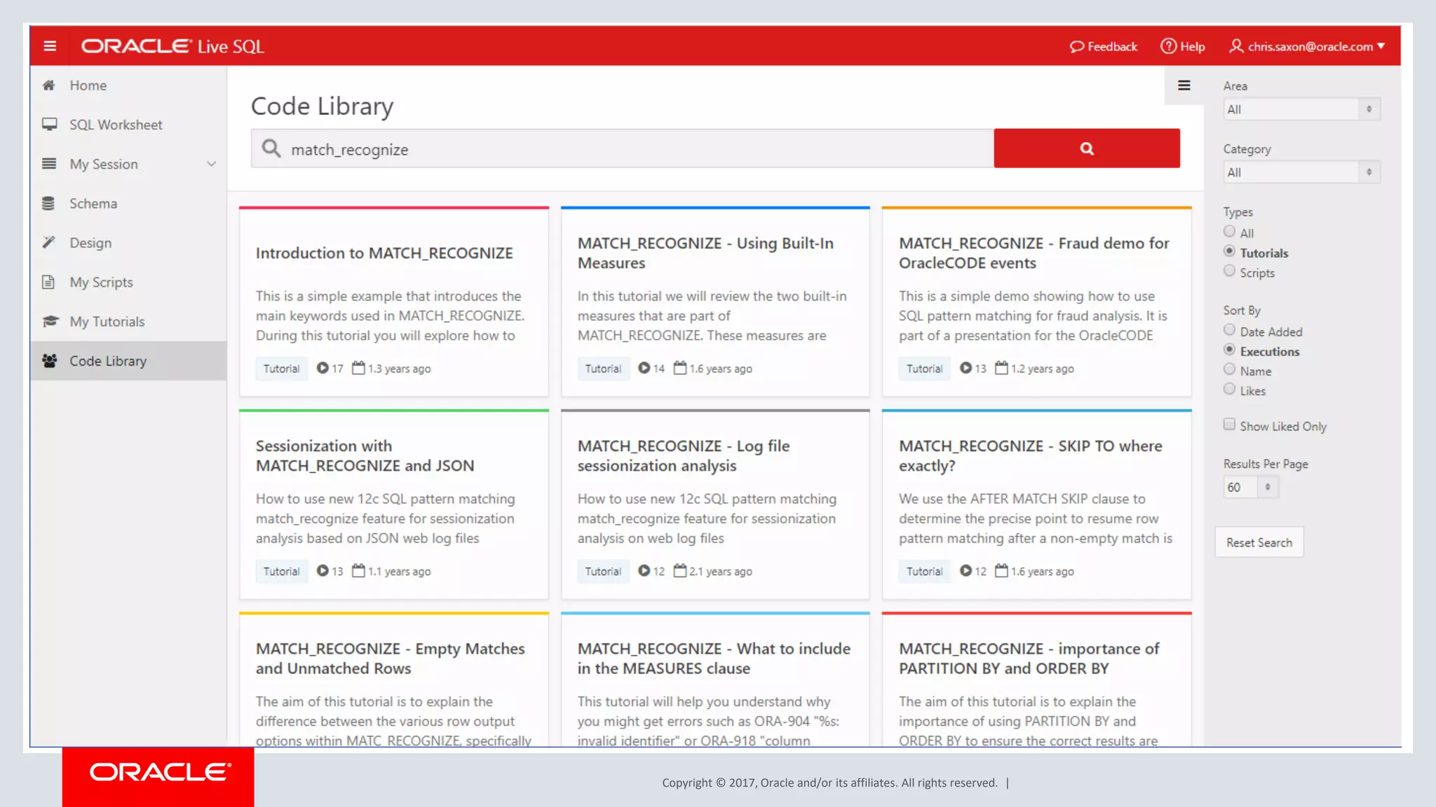Viewport: 1436px width, 807px height.
Task: Expand the My Session submenu chevron
Action: 211,164
